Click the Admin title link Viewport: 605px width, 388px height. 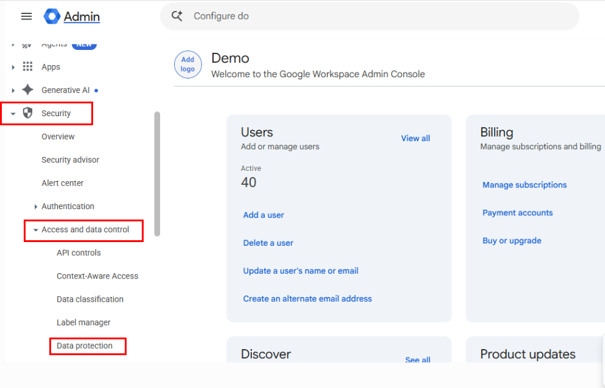coord(82,16)
